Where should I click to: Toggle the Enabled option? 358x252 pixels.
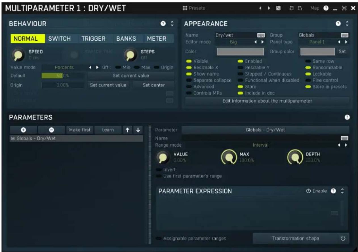click(250, 61)
